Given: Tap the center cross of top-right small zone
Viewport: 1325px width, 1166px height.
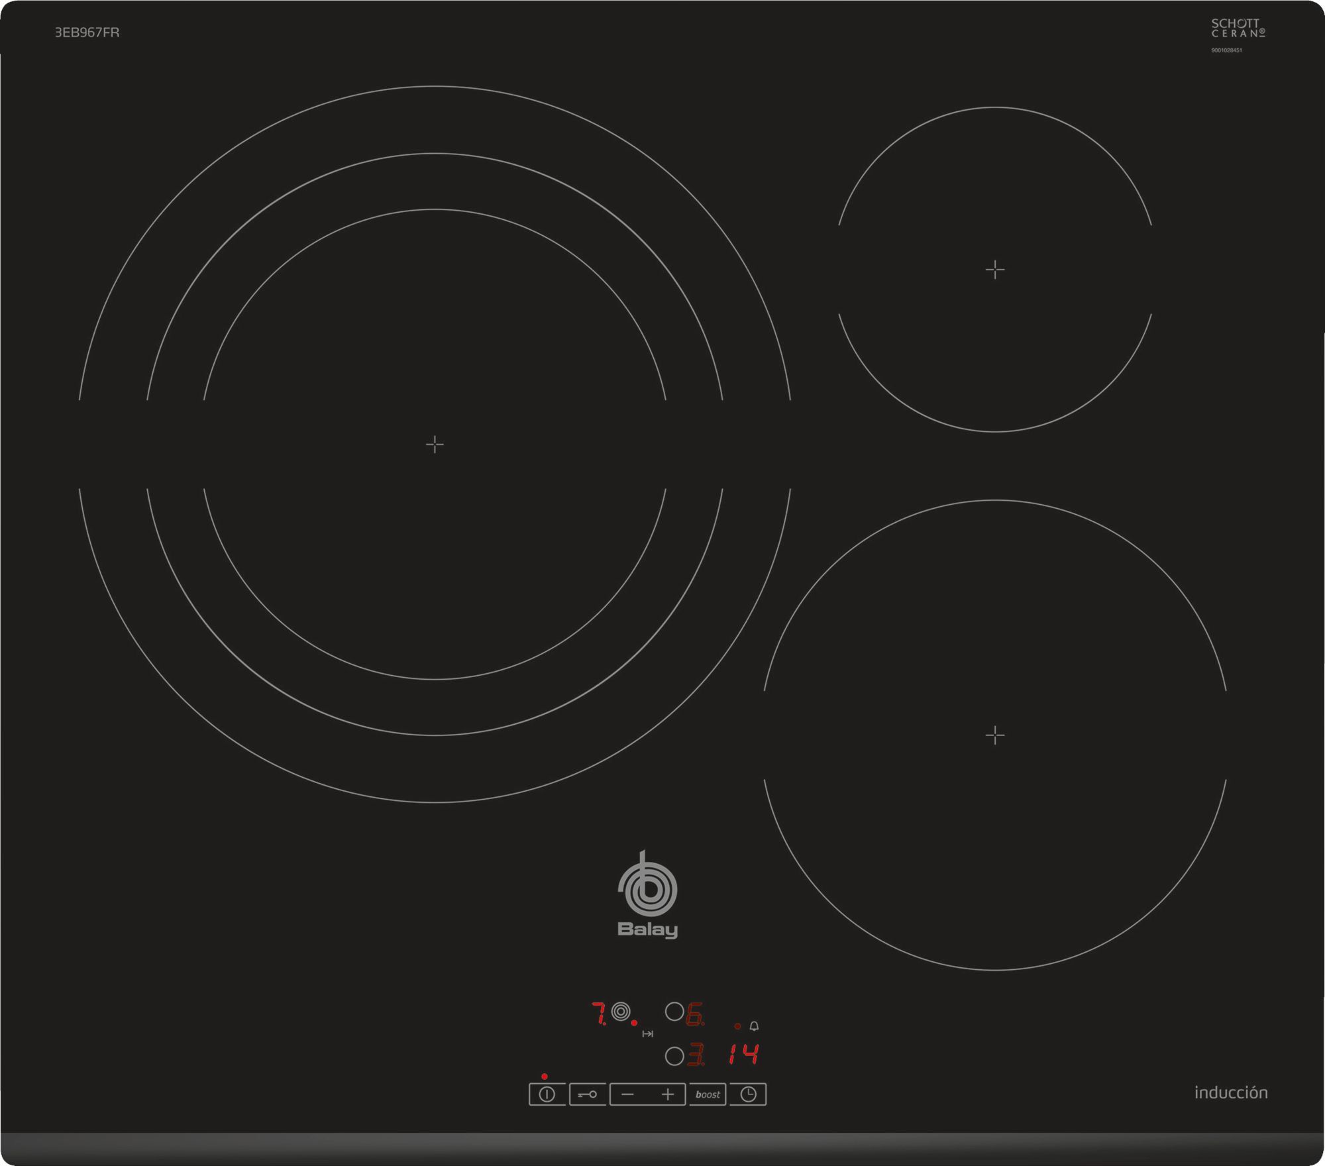Looking at the screenshot, I should 995,270.
